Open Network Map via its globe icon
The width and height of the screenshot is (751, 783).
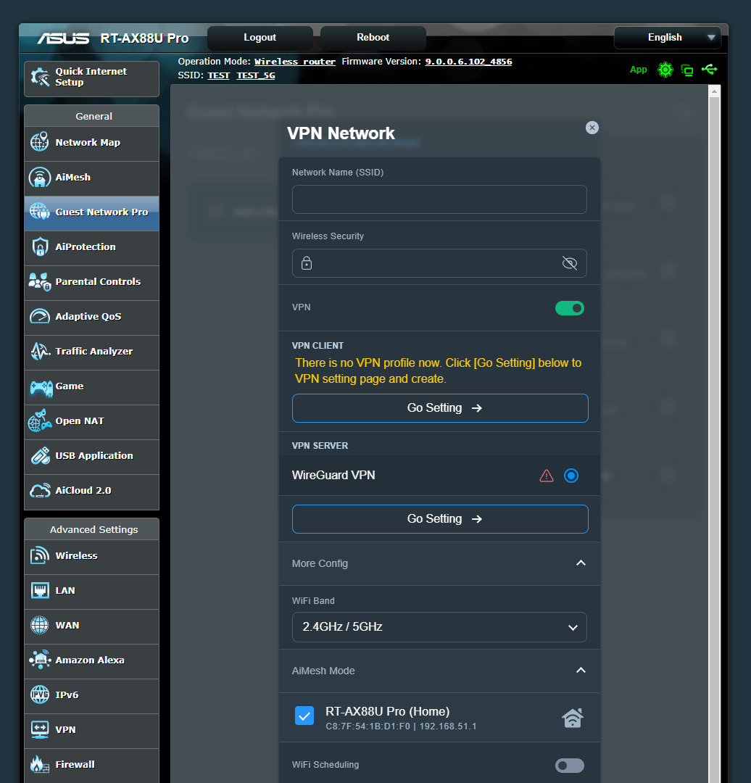39,142
